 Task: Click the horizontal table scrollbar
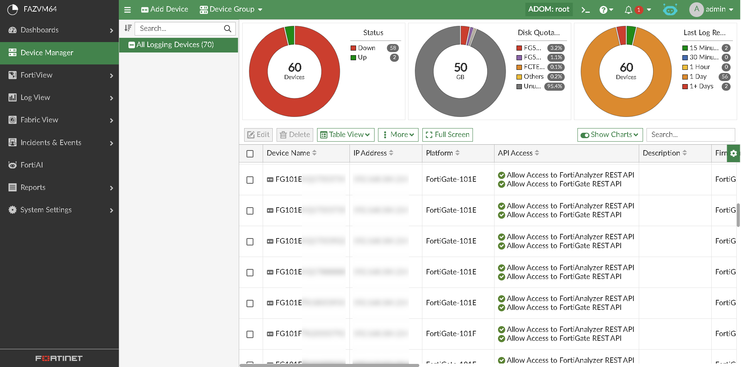329,365
